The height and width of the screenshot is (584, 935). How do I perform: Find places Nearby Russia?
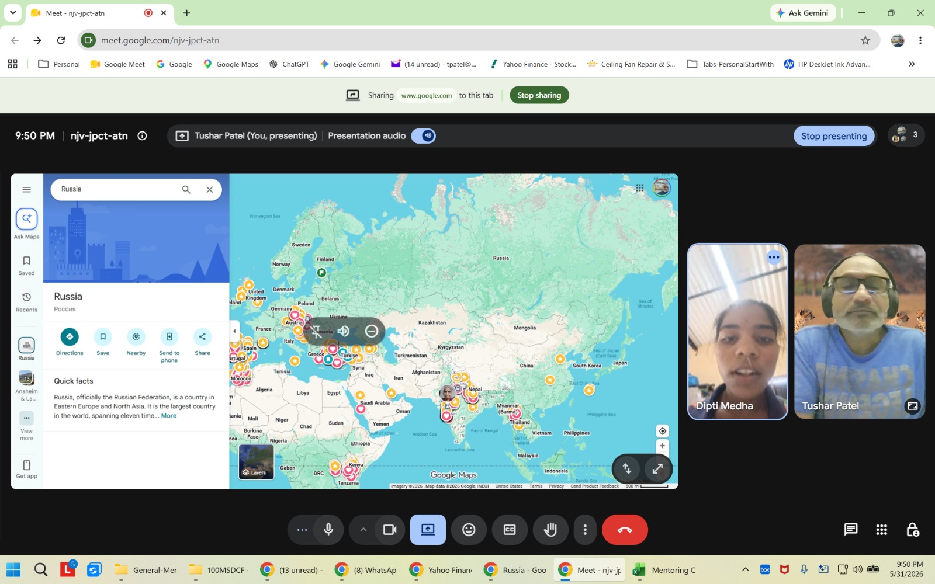click(x=136, y=342)
